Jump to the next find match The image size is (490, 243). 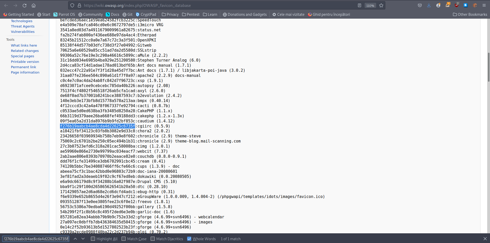coord(83,239)
